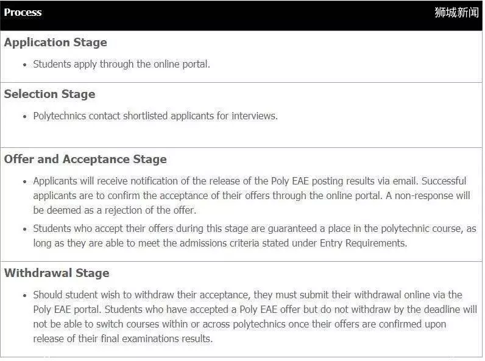Select the Withdrawal Stage heading

click(57, 273)
